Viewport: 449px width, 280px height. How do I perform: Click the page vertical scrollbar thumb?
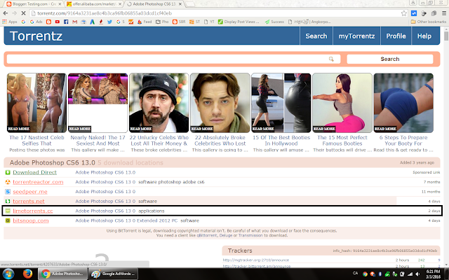(x=446, y=36)
